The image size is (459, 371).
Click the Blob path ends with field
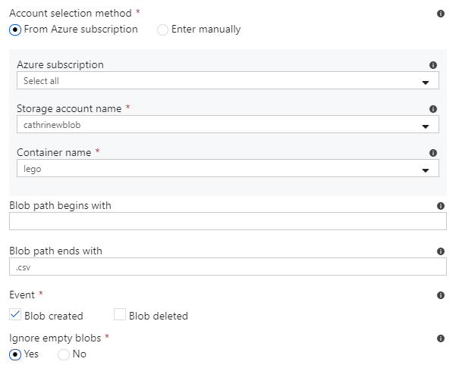click(228, 267)
